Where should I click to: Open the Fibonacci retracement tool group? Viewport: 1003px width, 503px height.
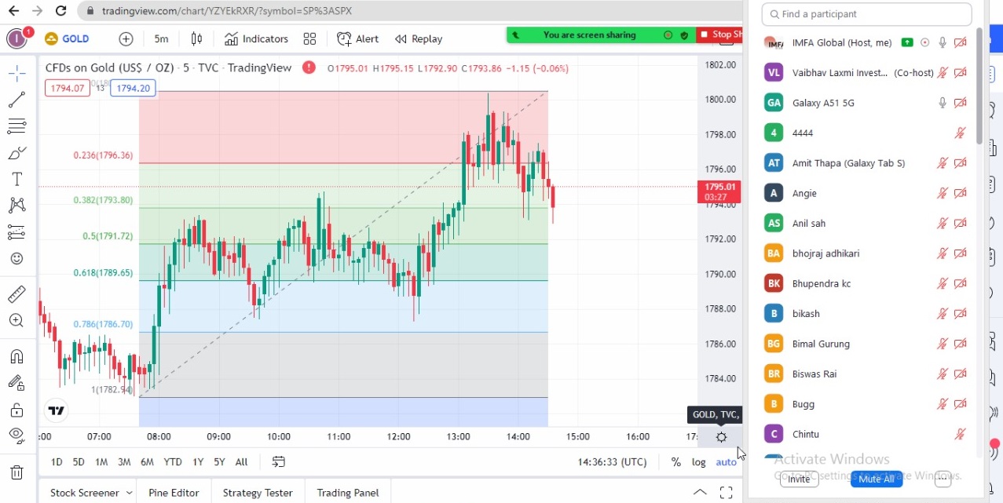coord(16,126)
